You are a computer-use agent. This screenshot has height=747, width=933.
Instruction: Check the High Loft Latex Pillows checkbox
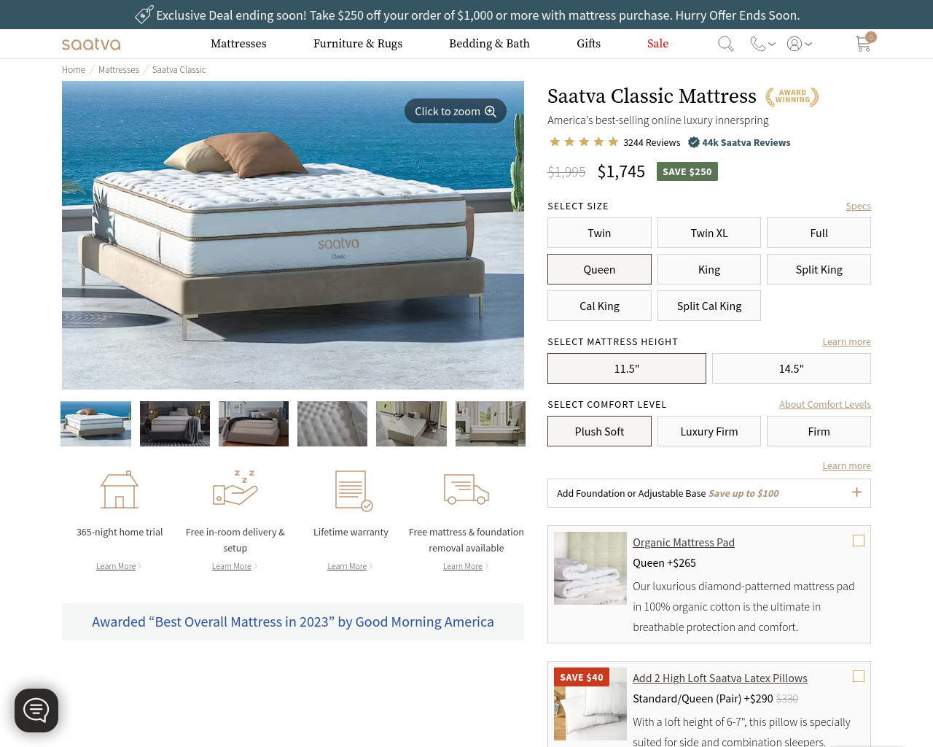click(859, 676)
